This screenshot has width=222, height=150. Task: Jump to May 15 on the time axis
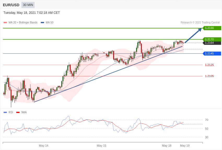[101, 146]
